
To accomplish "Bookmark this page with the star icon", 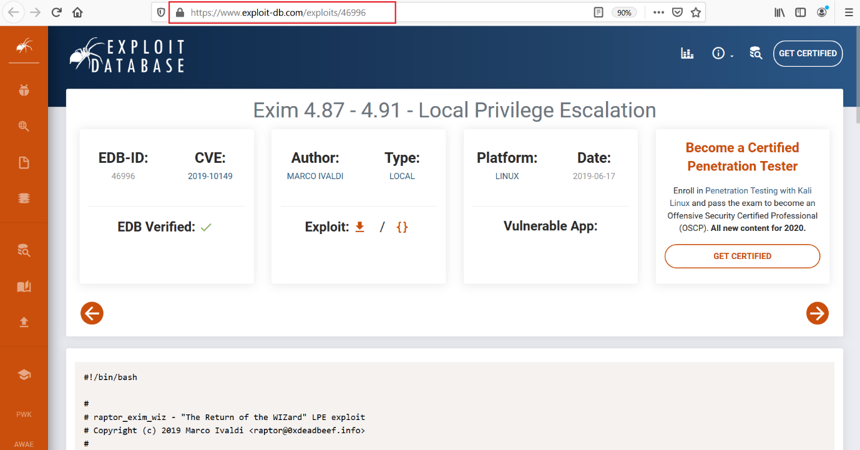I will (696, 12).
